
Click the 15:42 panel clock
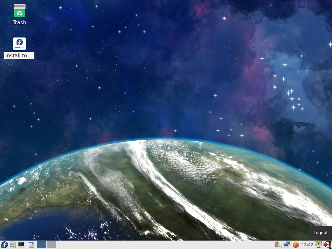(307, 245)
